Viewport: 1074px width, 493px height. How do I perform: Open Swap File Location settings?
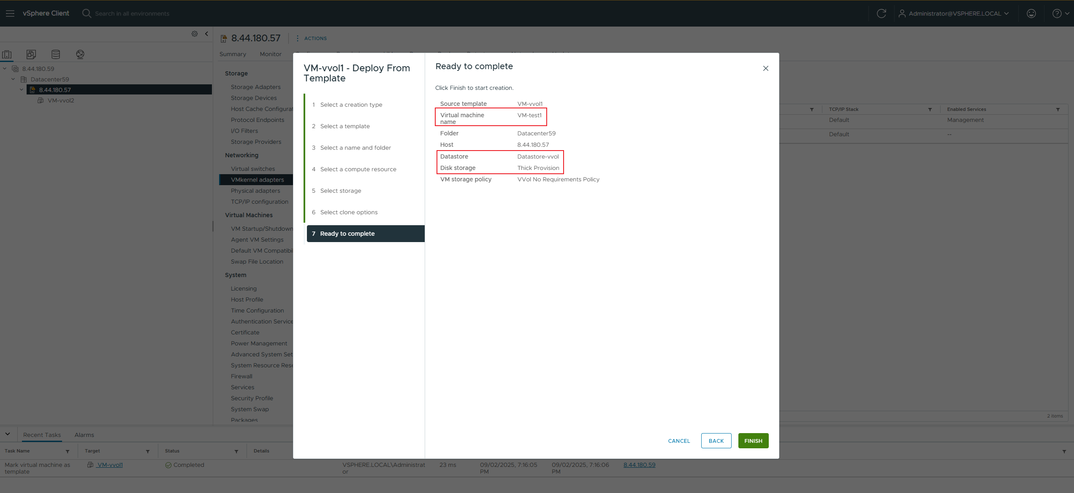(x=257, y=261)
